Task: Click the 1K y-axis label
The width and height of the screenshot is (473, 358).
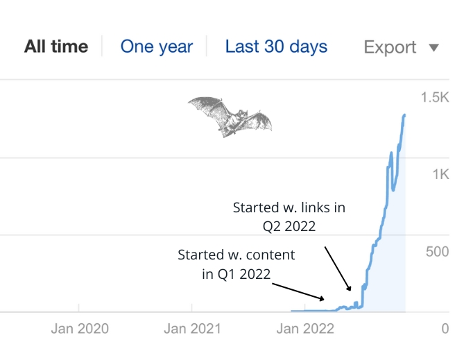Action: [x=440, y=174]
